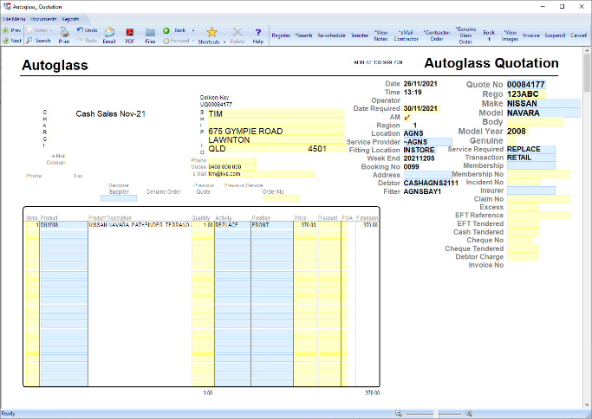Click the zoom in magnifier in the status bar

pyautogui.click(x=469, y=413)
